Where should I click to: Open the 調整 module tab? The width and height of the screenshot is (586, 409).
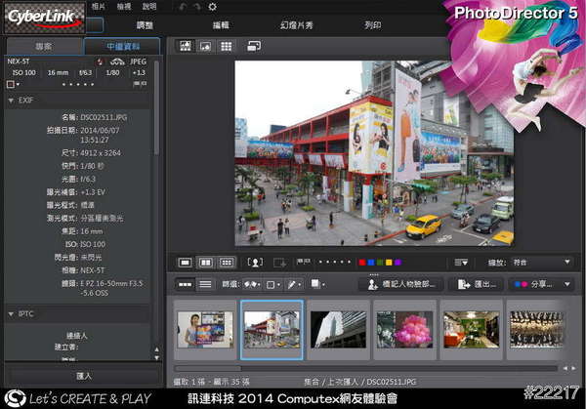coord(145,24)
